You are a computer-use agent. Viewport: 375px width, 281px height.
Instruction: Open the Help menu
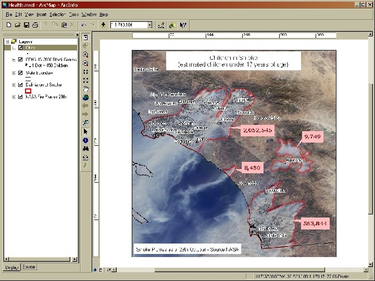(x=104, y=15)
